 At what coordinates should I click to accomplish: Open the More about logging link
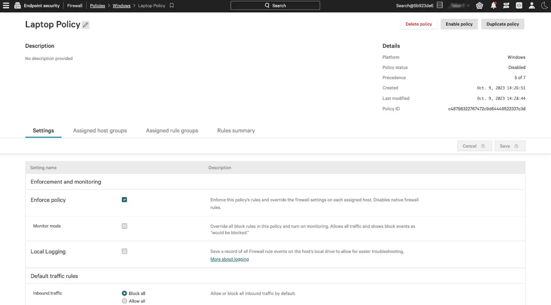(230, 259)
